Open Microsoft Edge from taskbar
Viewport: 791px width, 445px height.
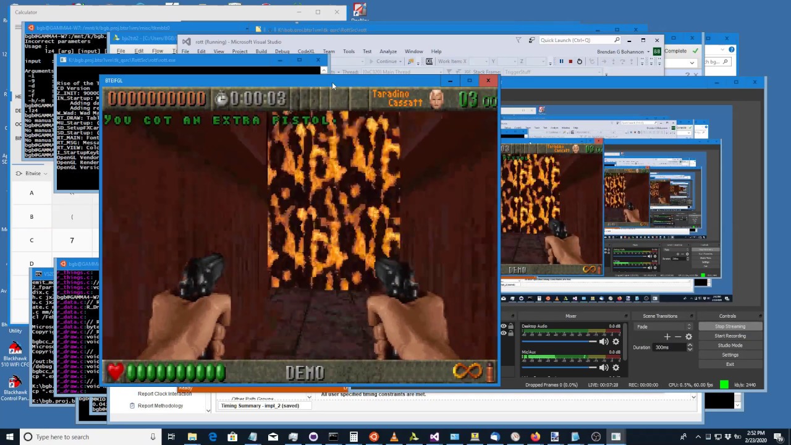tap(213, 437)
